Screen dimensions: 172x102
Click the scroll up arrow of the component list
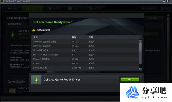[140, 41]
